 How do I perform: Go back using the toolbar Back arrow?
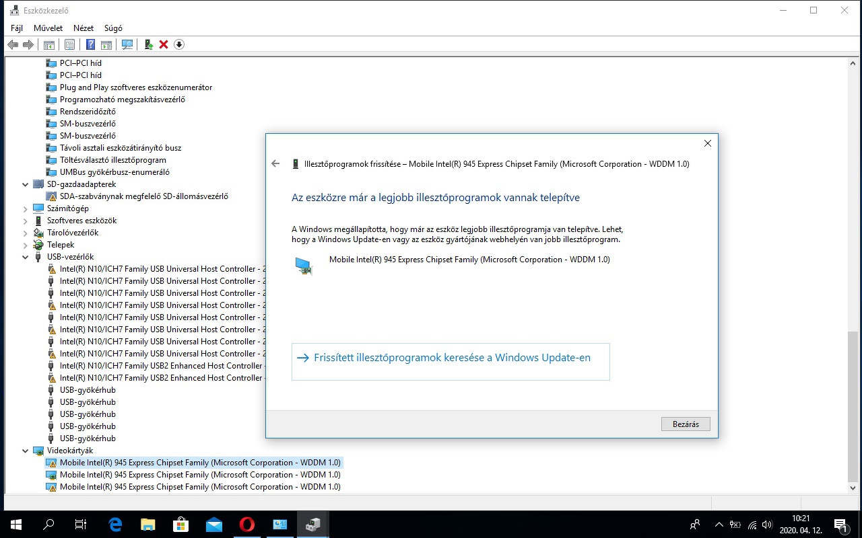pyautogui.click(x=12, y=44)
